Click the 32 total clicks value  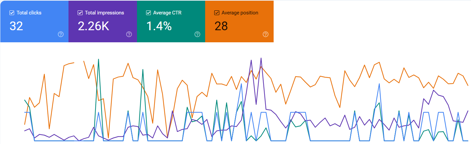(16, 26)
